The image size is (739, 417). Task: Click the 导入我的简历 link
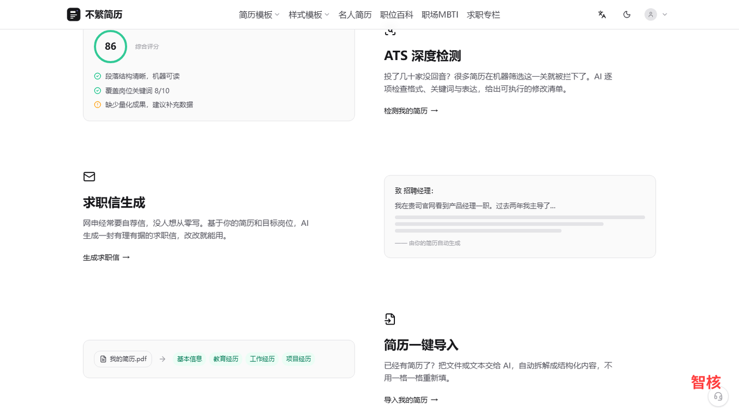pyautogui.click(x=411, y=400)
